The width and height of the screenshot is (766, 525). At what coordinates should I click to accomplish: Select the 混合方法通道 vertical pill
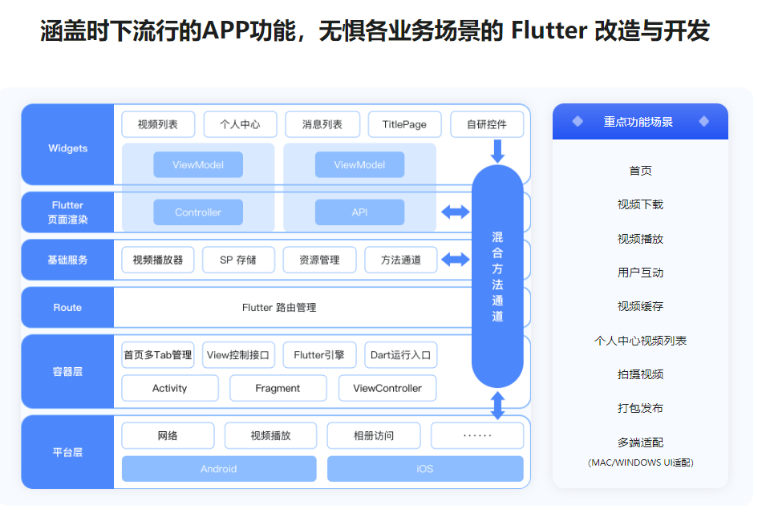point(497,277)
